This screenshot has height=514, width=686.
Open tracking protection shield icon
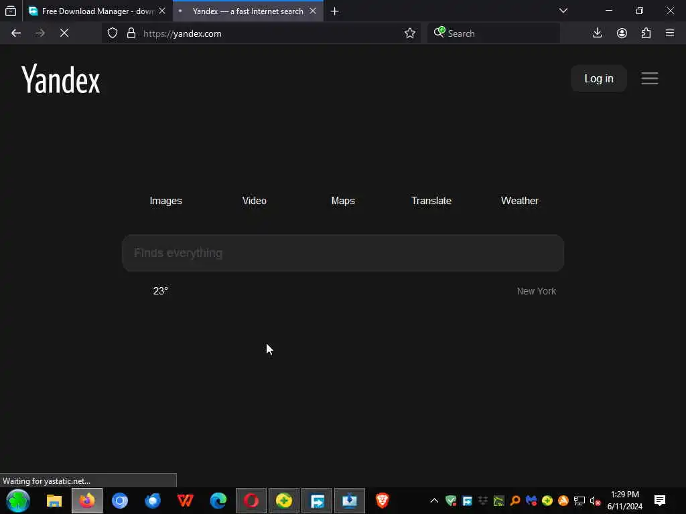(113, 33)
